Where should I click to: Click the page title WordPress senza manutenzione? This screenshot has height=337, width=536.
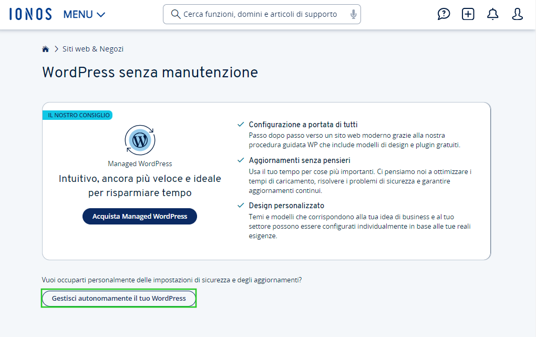(x=150, y=72)
